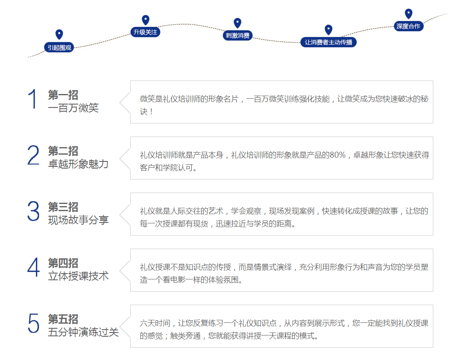The width and height of the screenshot is (459, 354).
Task: Click the 现场故事分享 subtitle
Action: 78,220
